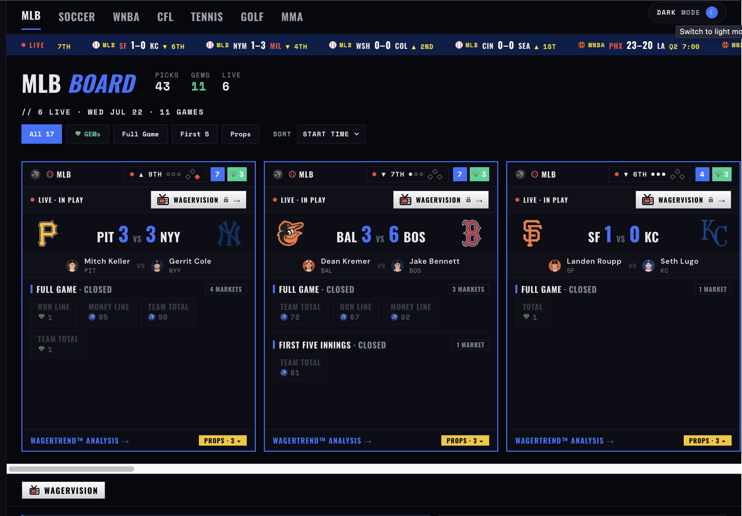Click WSH 0-0 COL ticker score
The width and height of the screenshot is (742, 516).
click(x=381, y=46)
